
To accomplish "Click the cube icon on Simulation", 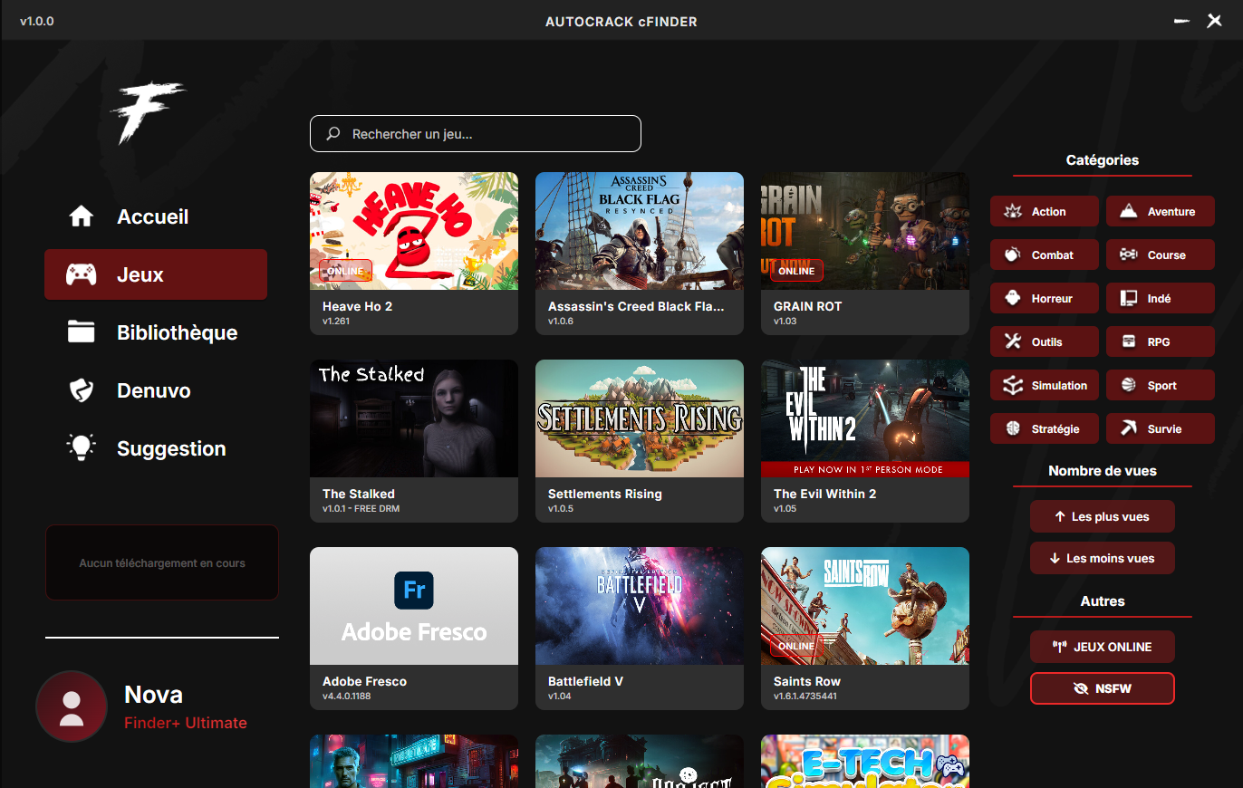I will coord(1013,385).
